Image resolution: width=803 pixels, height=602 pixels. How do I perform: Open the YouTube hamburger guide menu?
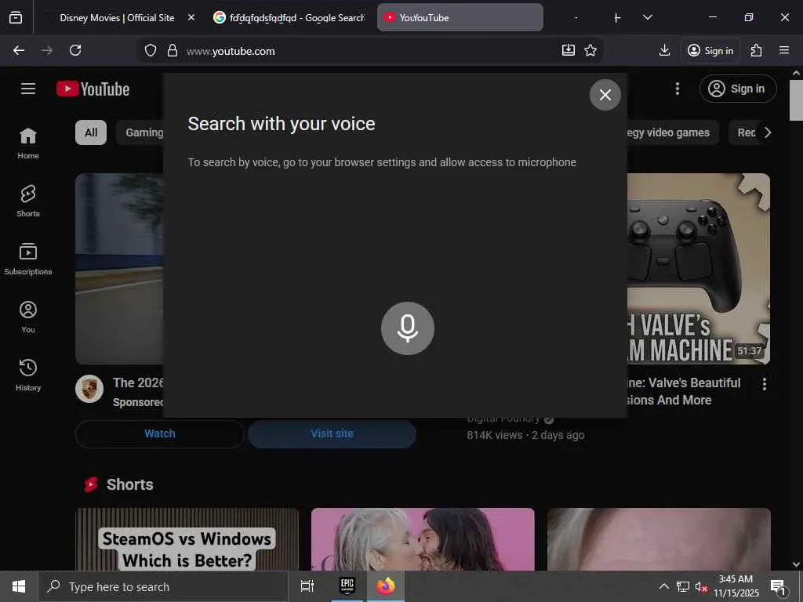pos(28,89)
